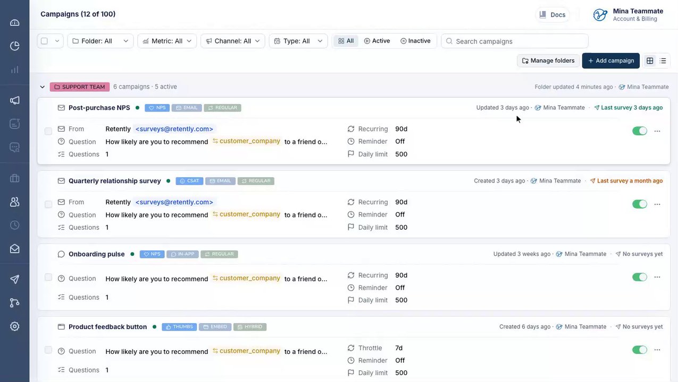The height and width of the screenshot is (382, 678).
Task: Open the briefcase sidebar icon
Action: point(14,178)
